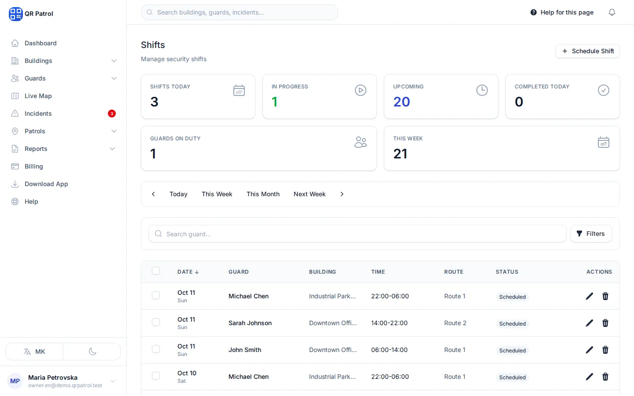634x396 pixels.
Task: Edit Michael Chen's Oct 11 shift
Action: (590, 296)
